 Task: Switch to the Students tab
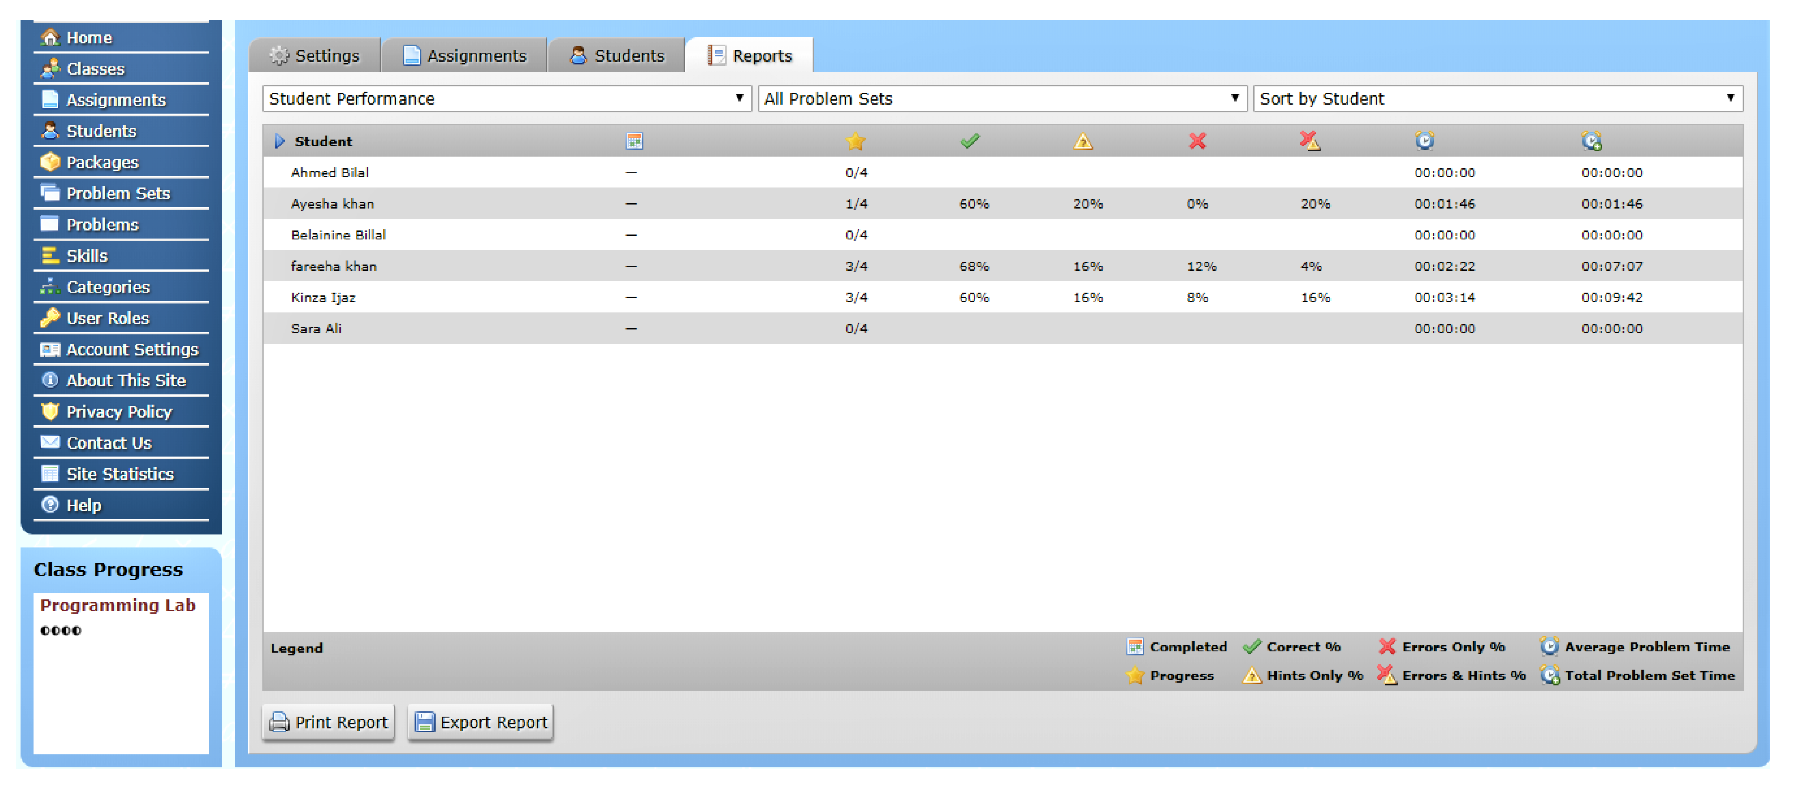tap(617, 56)
